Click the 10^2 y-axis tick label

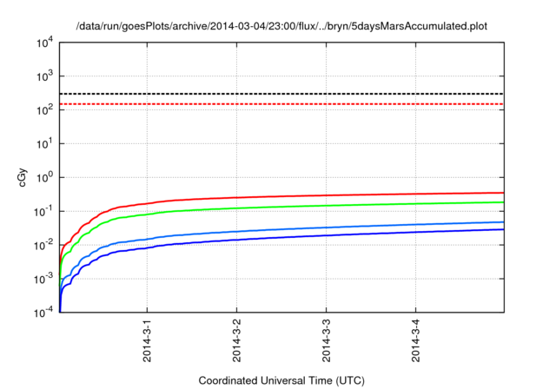click(x=44, y=109)
